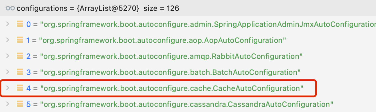Expand element 0 SpringApplicationAdminJmxAutoConfiguration
Image resolution: width=376 pixels, height=112 pixels.
click(8, 24)
